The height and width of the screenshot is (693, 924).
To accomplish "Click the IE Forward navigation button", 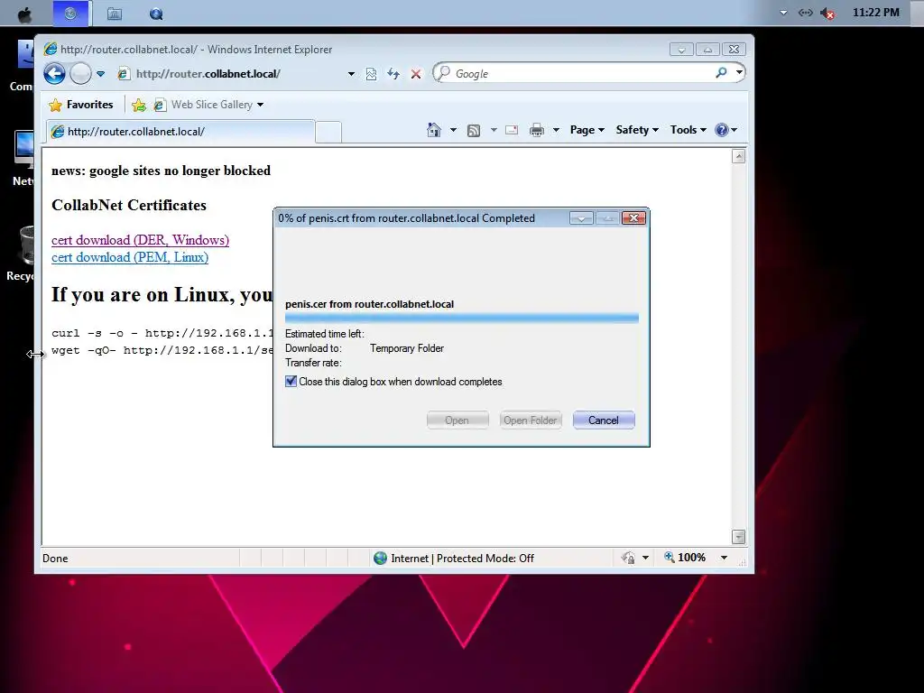I will click(80, 74).
